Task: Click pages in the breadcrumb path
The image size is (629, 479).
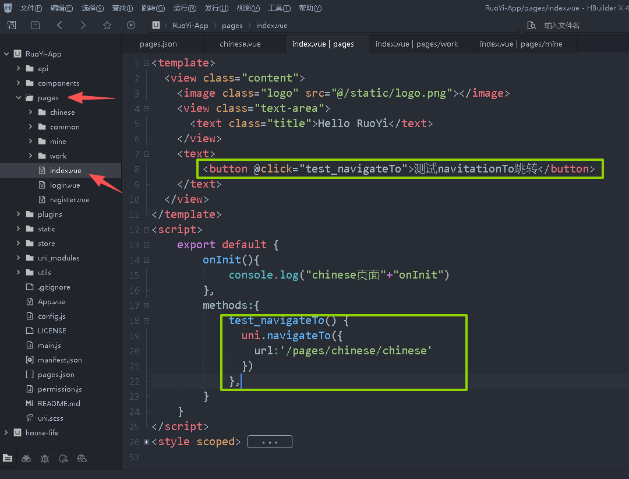Action: [232, 26]
